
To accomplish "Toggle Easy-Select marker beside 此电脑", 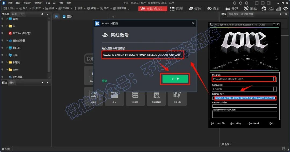I will [2, 48].
